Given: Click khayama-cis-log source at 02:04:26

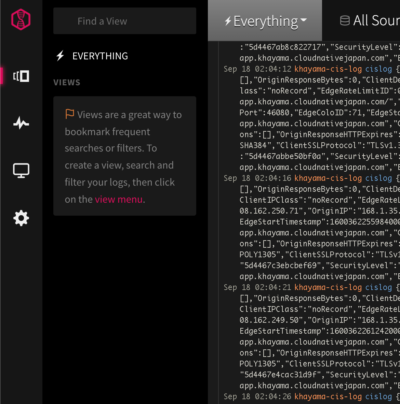Looking at the screenshot, I should (328, 396).
